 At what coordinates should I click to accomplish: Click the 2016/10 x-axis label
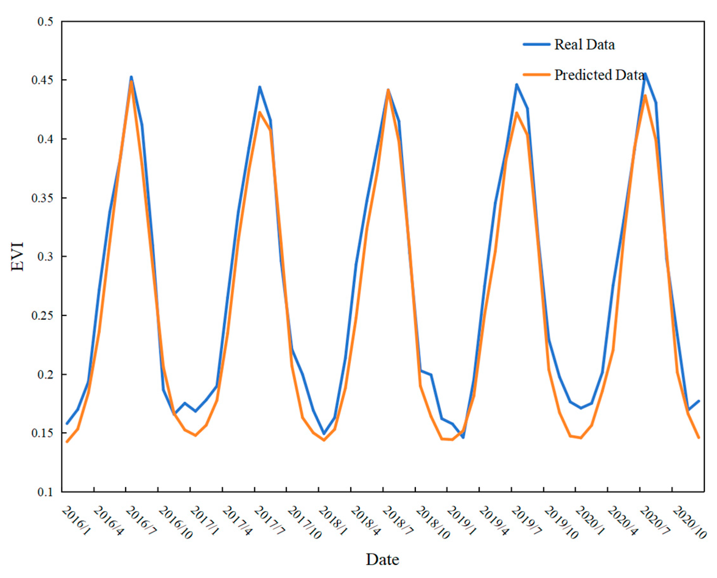(175, 523)
